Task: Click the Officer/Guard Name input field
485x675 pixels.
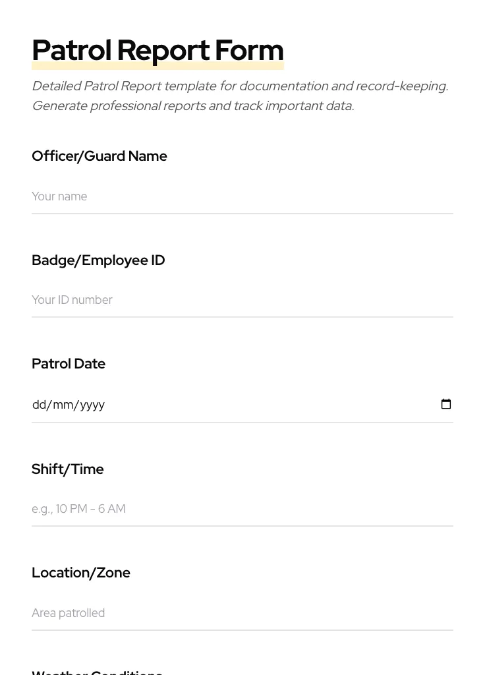Action: pos(242,196)
